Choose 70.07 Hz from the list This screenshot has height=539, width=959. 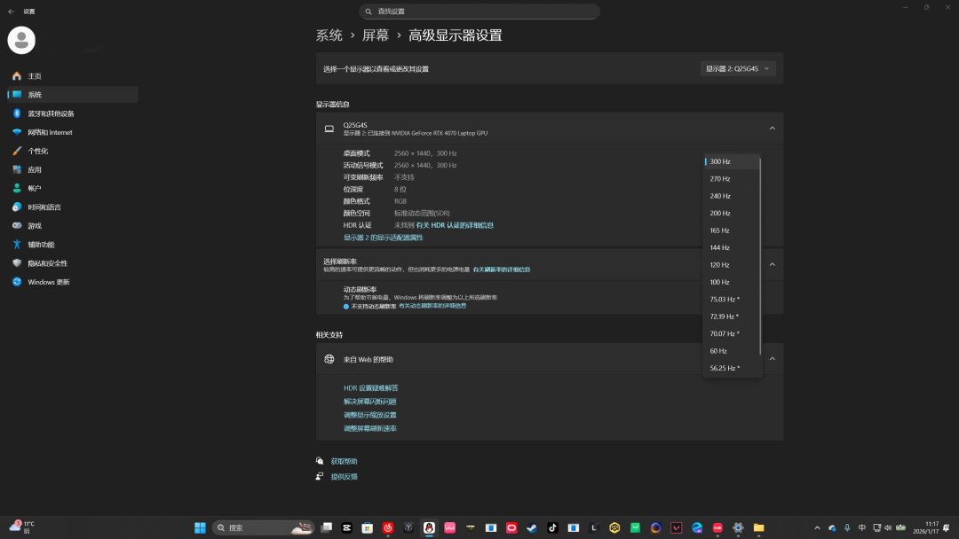pyautogui.click(x=732, y=333)
